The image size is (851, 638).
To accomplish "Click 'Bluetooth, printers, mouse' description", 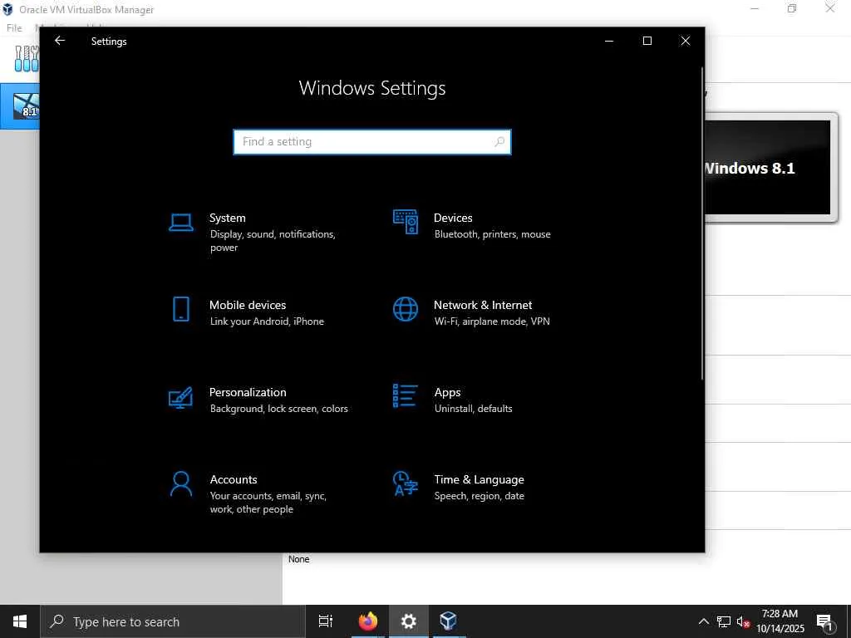I will pyautogui.click(x=492, y=233).
